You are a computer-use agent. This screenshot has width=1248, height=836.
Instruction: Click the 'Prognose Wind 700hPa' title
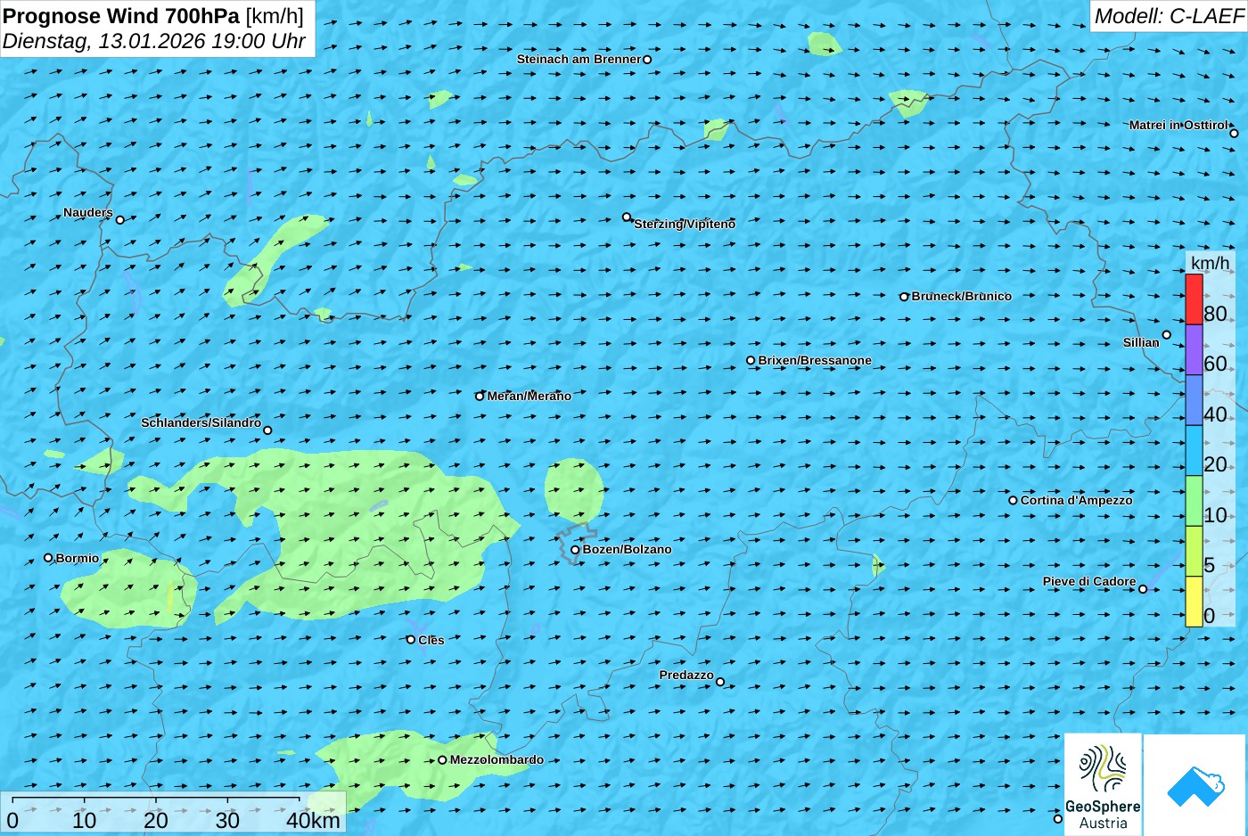[x=122, y=15]
